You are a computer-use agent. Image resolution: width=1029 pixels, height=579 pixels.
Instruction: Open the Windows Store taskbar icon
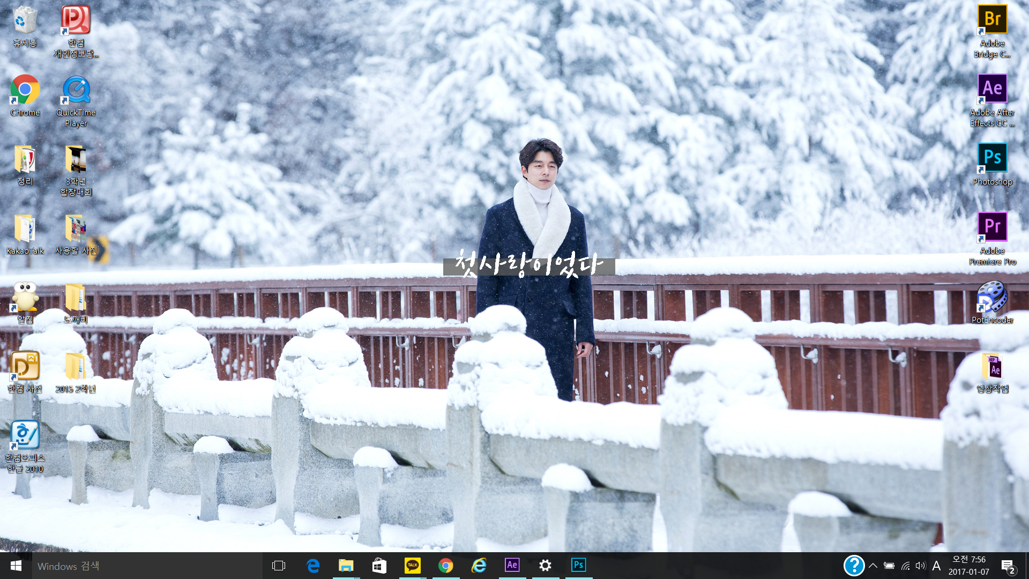[x=379, y=565]
